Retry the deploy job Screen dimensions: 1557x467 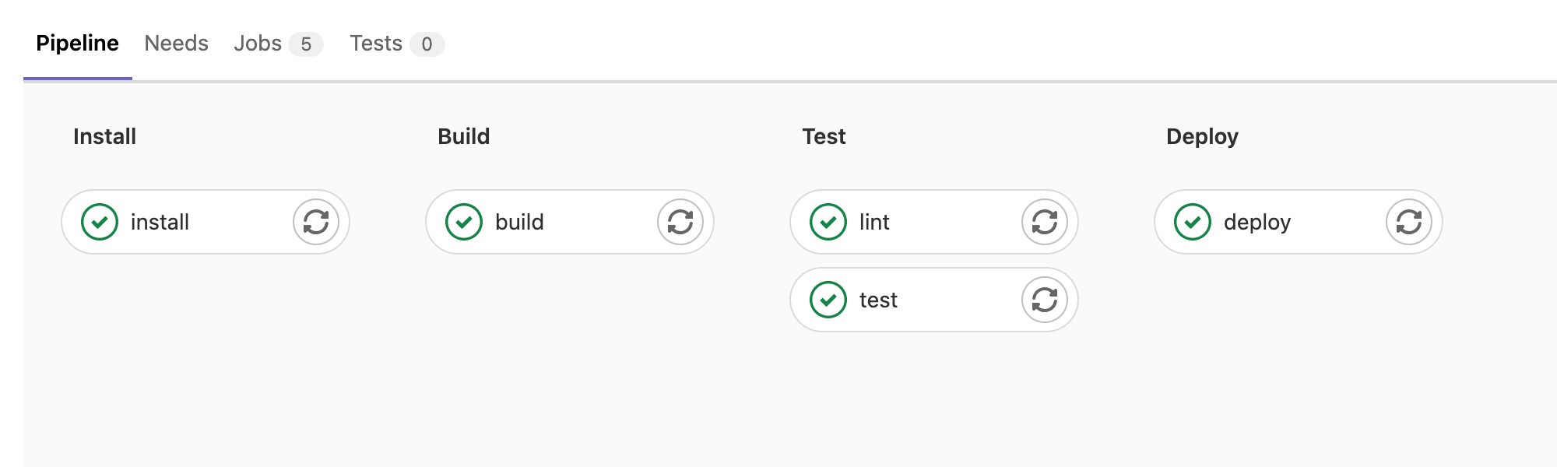pyautogui.click(x=1408, y=221)
